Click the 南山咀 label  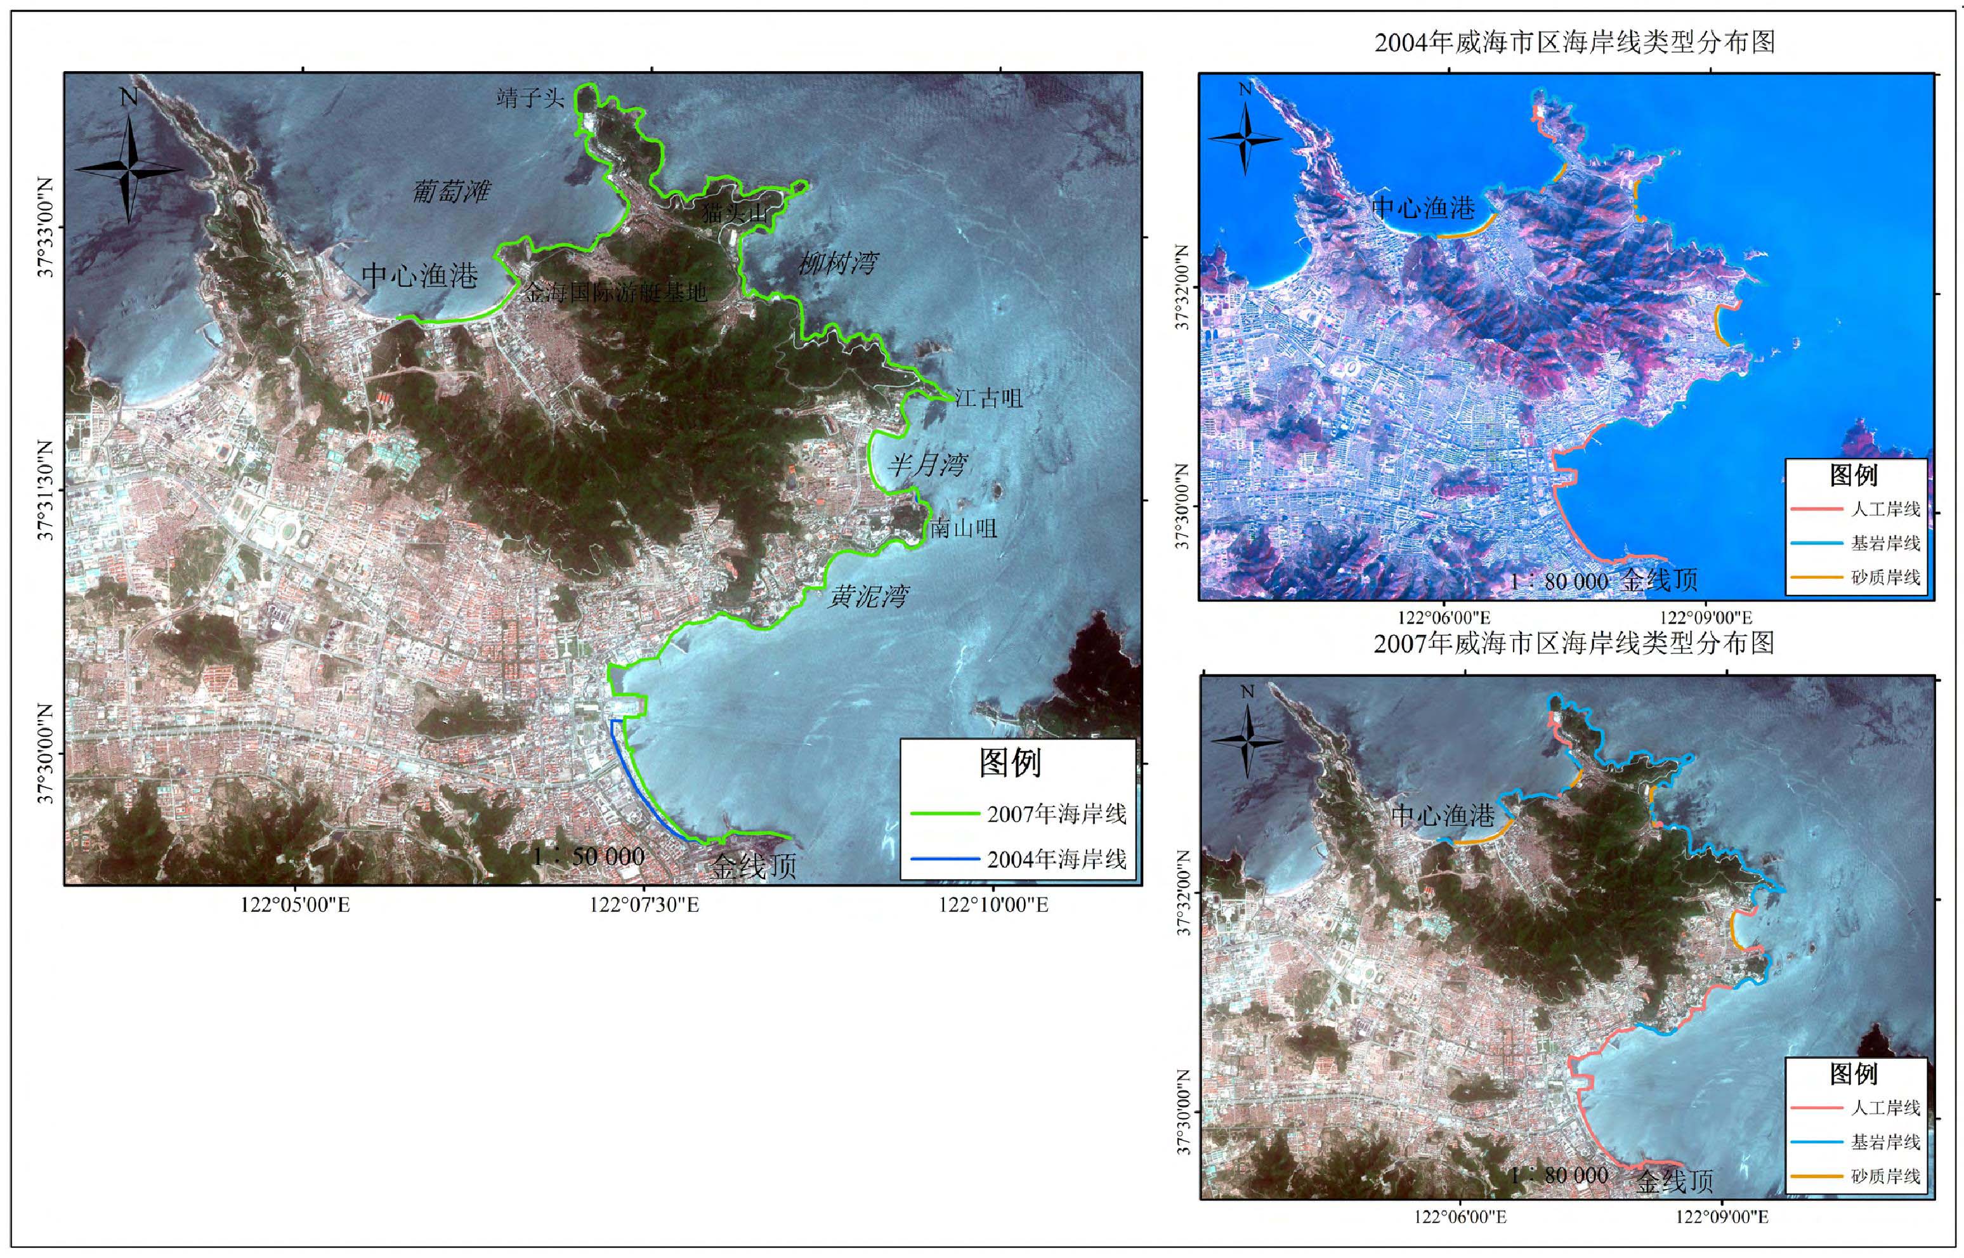pyautogui.click(x=964, y=528)
